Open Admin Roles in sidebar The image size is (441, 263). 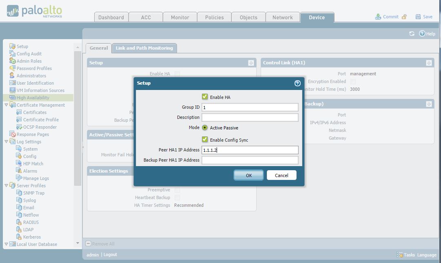coord(29,61)
